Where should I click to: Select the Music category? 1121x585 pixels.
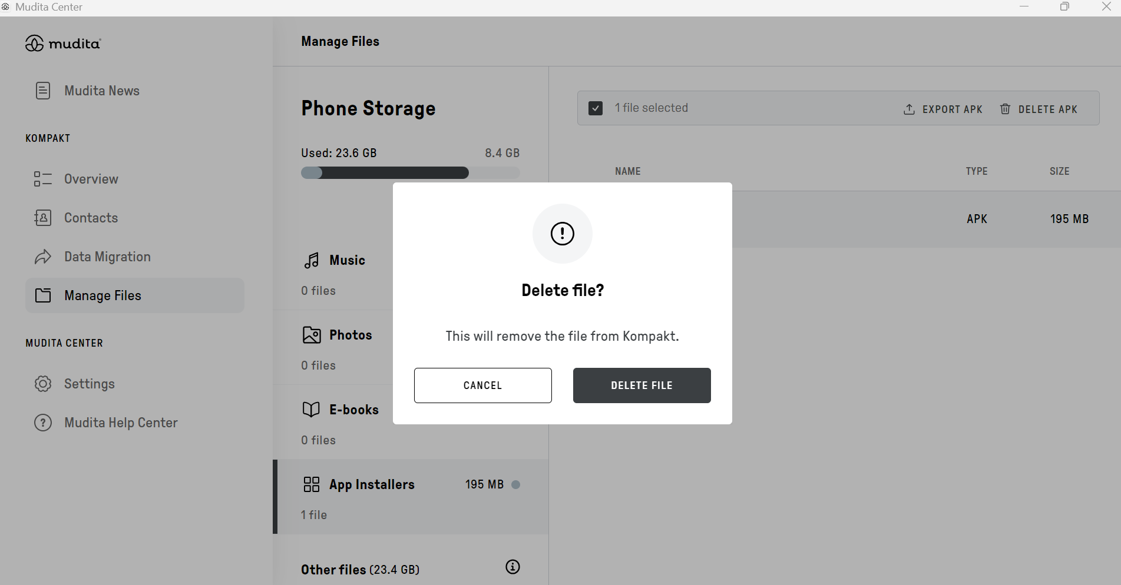pos(347,260)
